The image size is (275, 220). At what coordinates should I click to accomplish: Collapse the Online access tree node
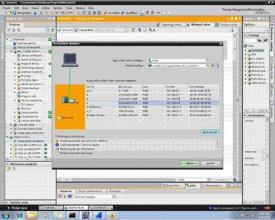[x=8, y=137]
